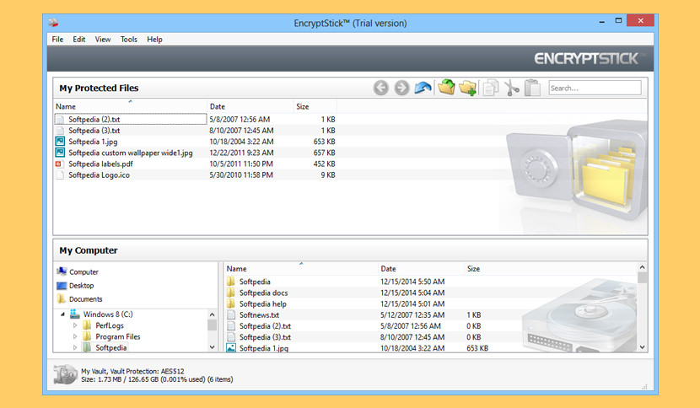Open the Help menu
Image resolution: width=700 pixels, height=408 pixels.
[x=154, y=40]
